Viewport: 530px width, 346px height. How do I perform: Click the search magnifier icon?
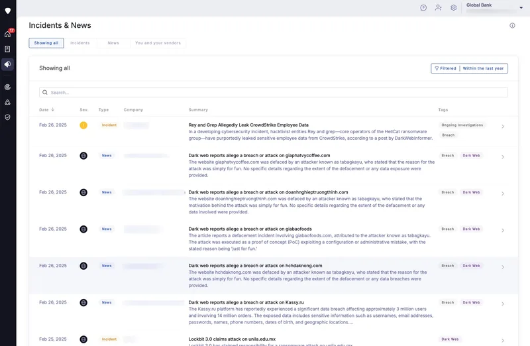[x=45, y=92]
